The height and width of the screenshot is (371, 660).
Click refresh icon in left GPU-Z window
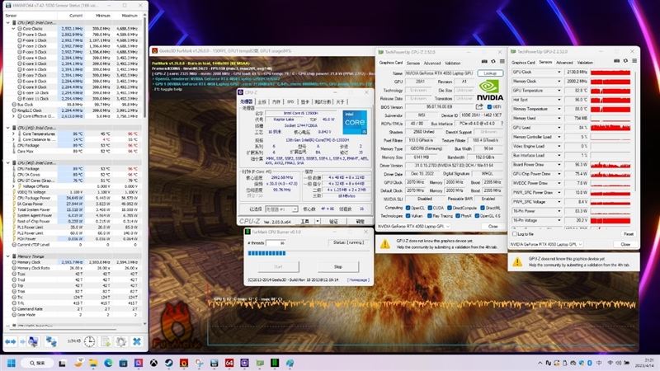click(x=493, y=62)
